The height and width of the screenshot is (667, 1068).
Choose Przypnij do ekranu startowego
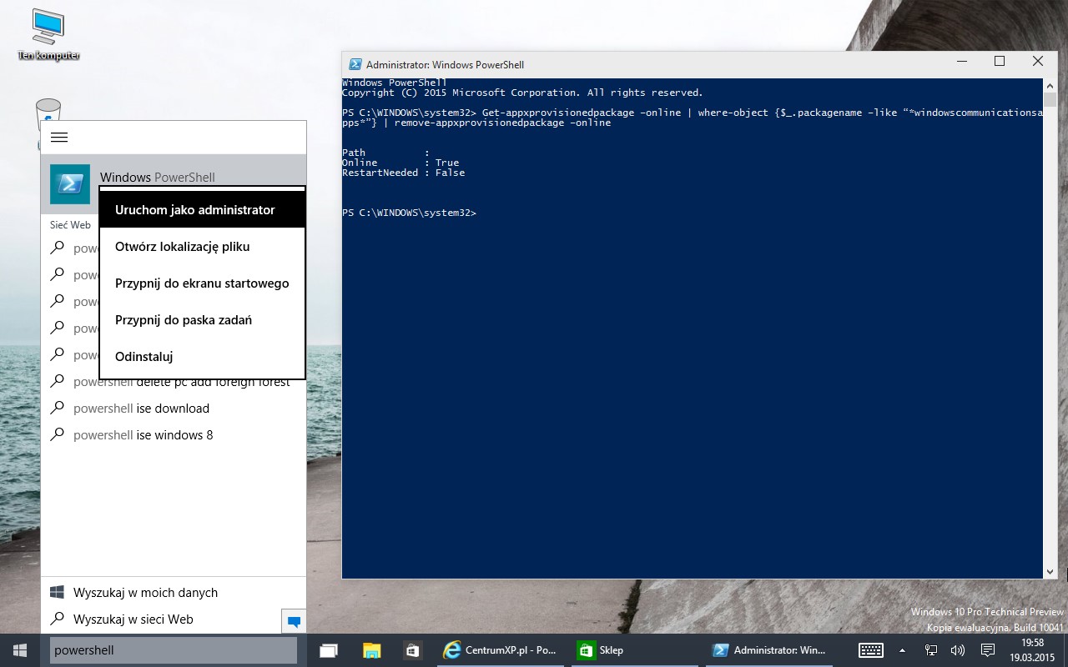[x=202, y=283]
